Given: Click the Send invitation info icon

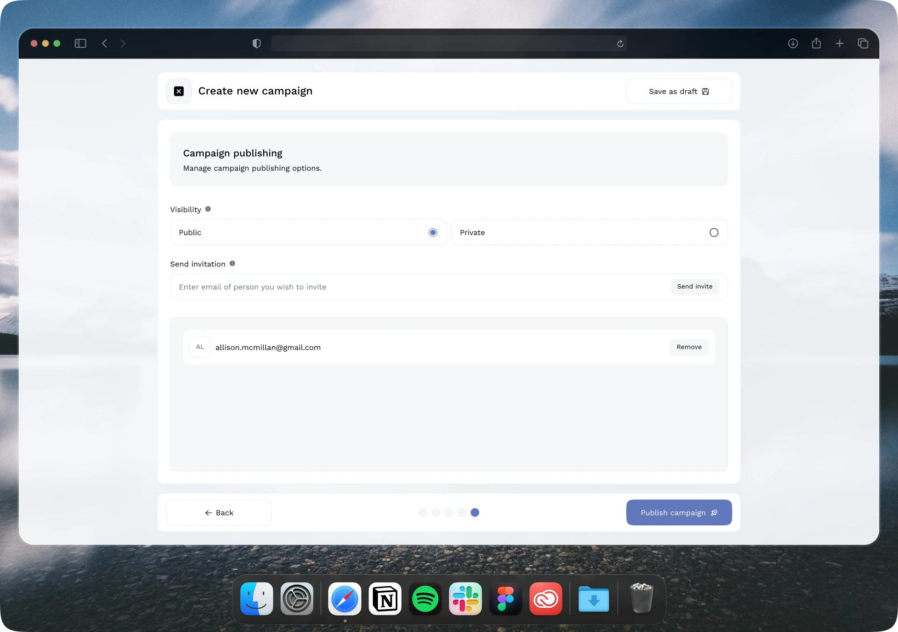Looking at the screenshot, I should pyautogui.click(x=232, y=264).
